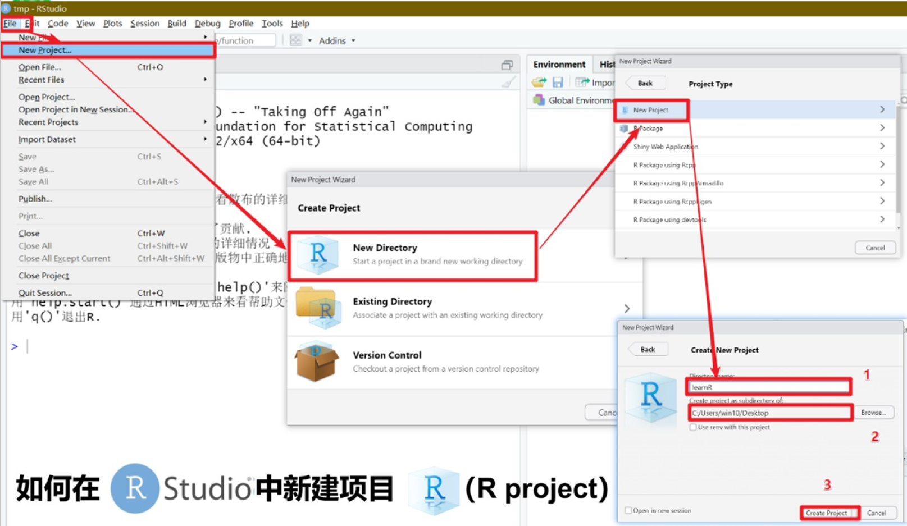
Task: Select Shiny Web Application type
Action: point(756,147)
